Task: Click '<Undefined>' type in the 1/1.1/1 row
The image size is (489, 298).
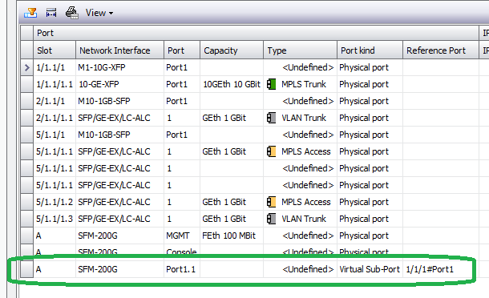Action: 308,67
